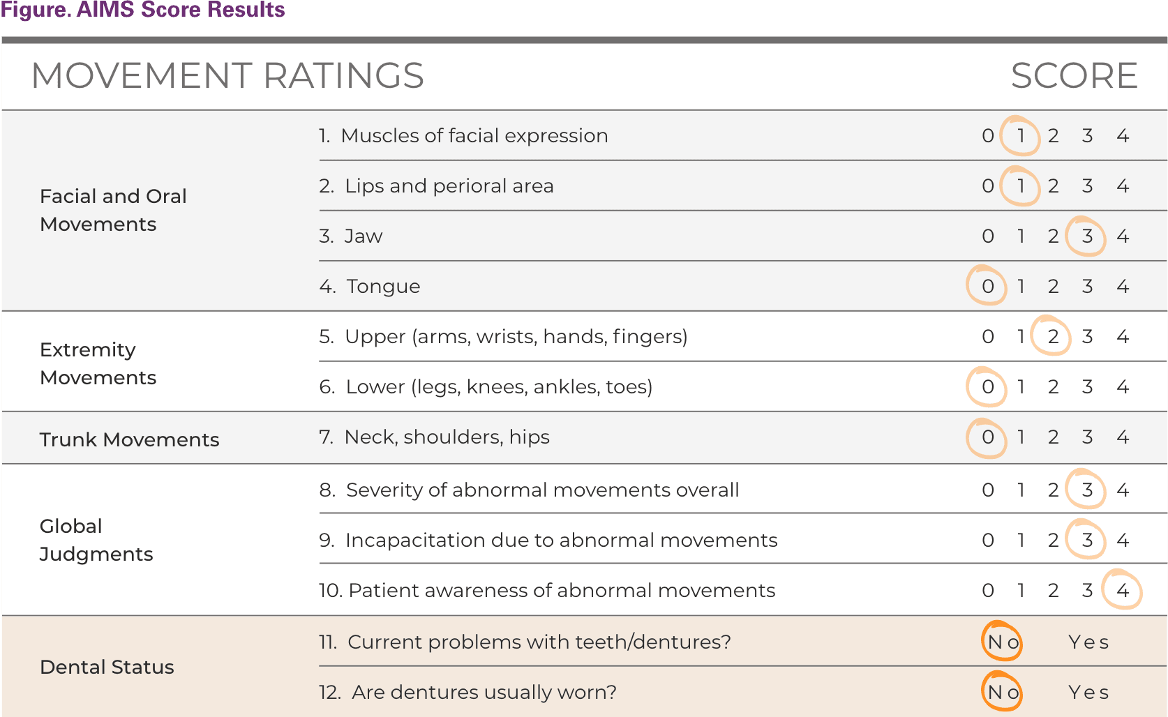
Task: Click the MOVEMENT RATINGS heading
Action: click(x=227, y=75)
